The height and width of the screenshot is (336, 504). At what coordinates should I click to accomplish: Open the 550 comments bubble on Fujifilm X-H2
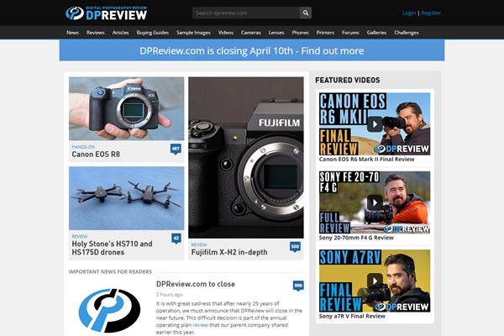[x=295, y=247]
